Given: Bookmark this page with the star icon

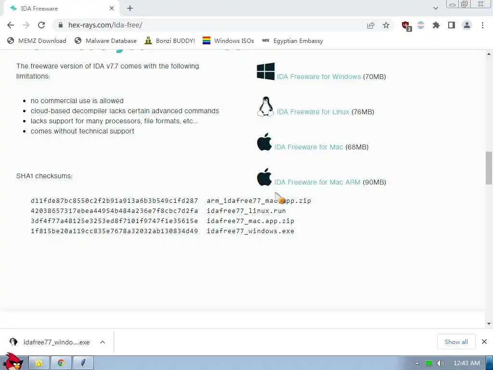Looking at the screenshot, I should (386, 25).
